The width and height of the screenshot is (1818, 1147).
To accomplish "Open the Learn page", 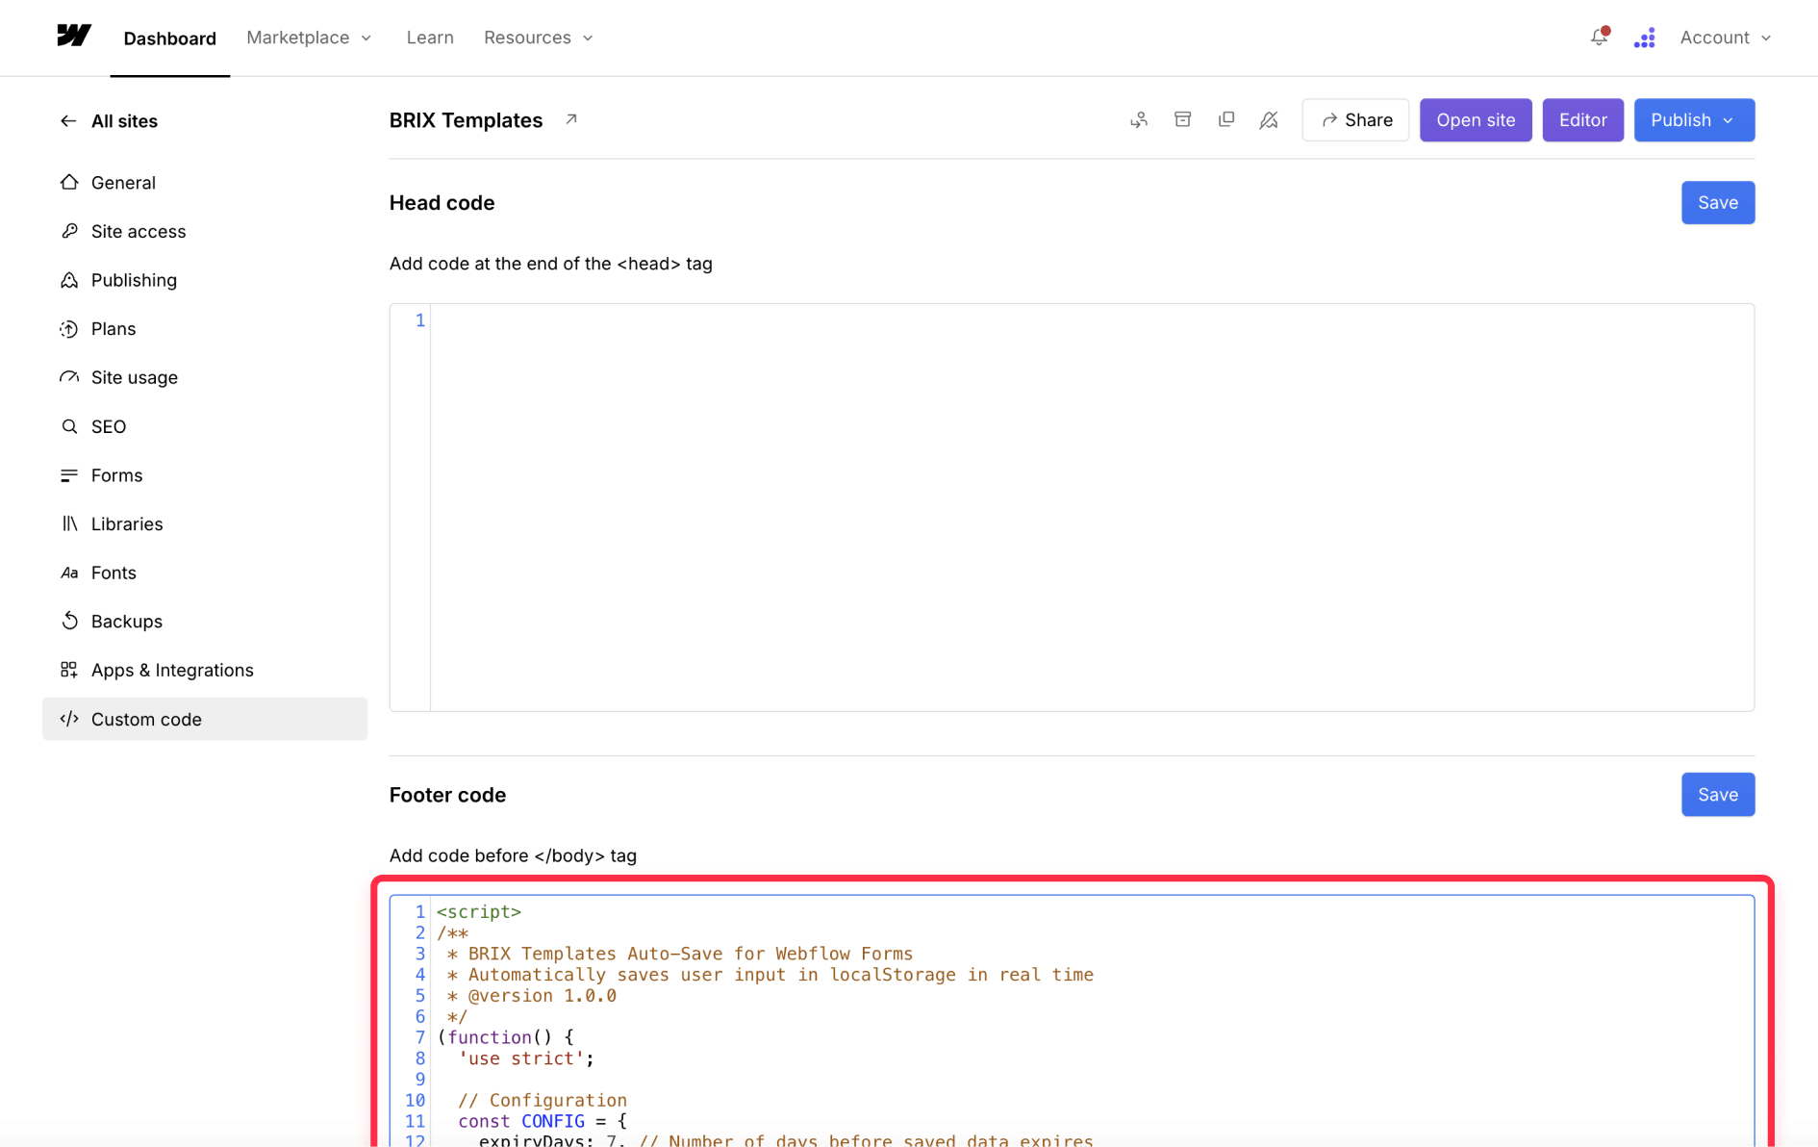I will [430, 38].
